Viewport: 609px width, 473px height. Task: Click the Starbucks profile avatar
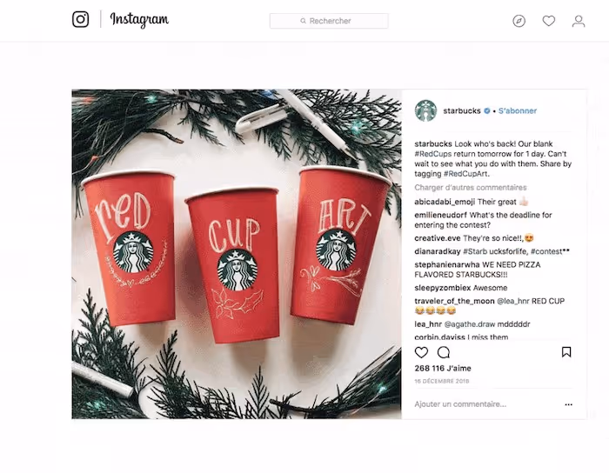pyautogui.click(x=425, y=110)
